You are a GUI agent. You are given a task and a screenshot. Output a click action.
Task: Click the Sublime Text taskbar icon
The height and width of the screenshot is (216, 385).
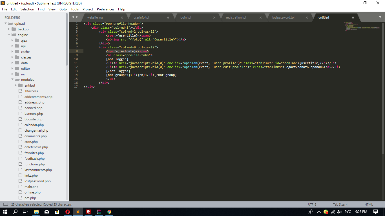(78, 212)
